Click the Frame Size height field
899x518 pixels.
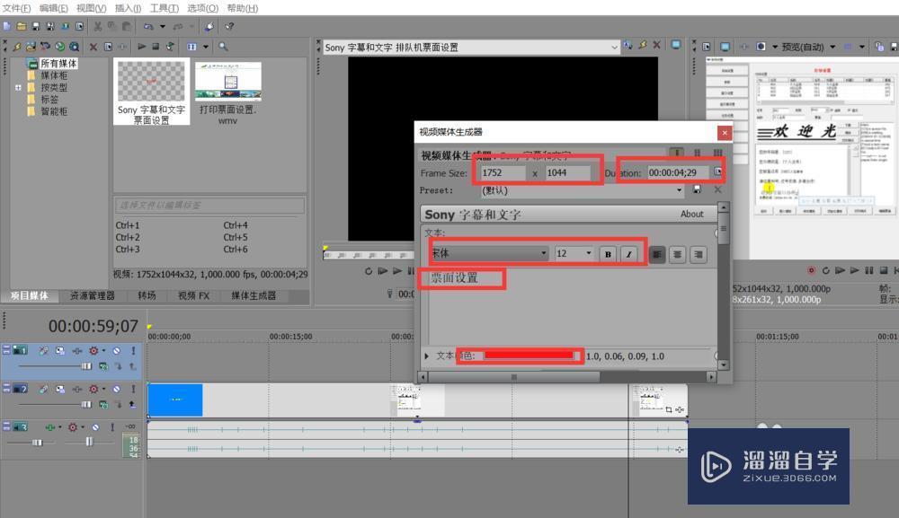coord(567,173)
